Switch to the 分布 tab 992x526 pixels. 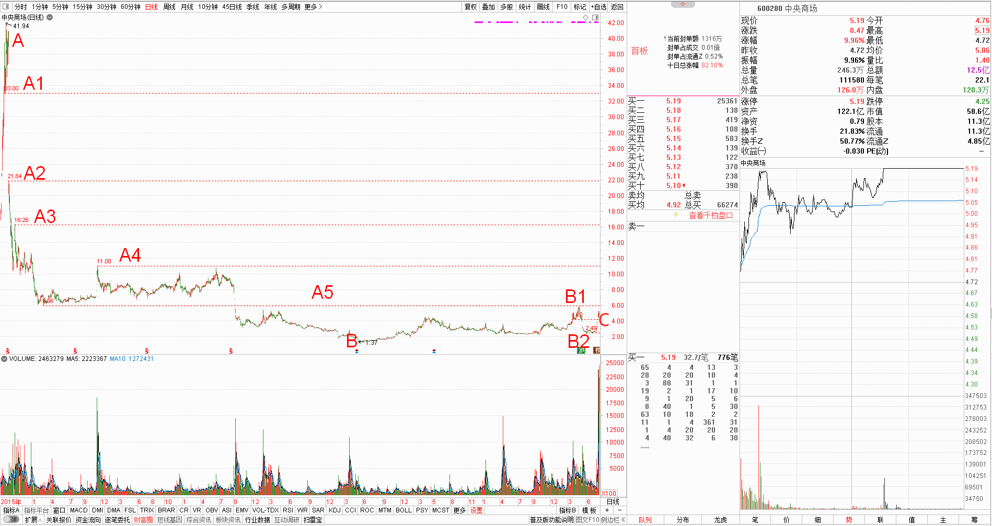683,520
